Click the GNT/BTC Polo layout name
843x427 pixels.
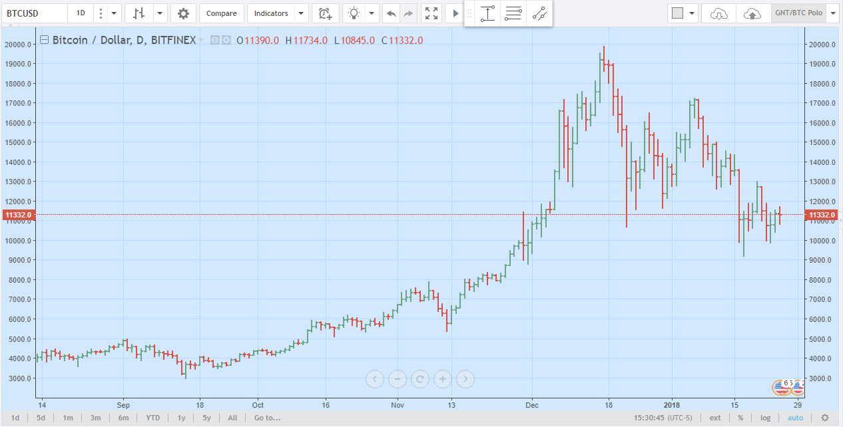click(x=798, y=13)
